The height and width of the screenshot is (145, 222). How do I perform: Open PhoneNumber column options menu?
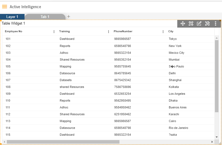163,32
